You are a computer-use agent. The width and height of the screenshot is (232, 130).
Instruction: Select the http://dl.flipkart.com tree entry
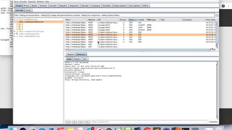tap(28, 19)
